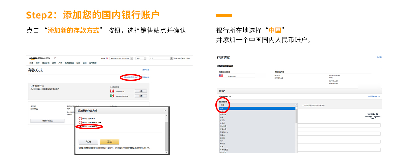This screenshot has height=161, width=399.
Task: Click 分配 button for Amazon.ca
Action: click(x=141, y=91)
